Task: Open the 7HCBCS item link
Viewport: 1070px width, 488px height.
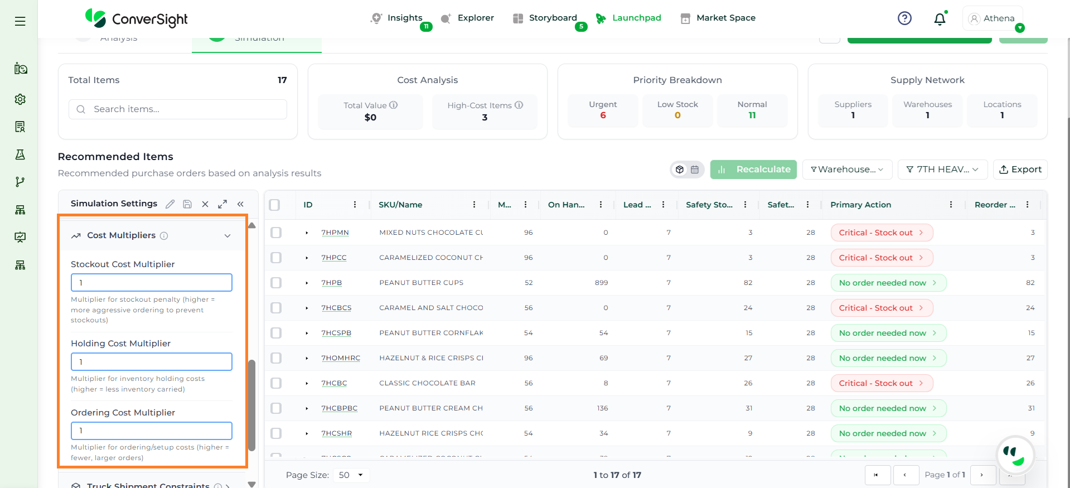Action: [336, 308]
